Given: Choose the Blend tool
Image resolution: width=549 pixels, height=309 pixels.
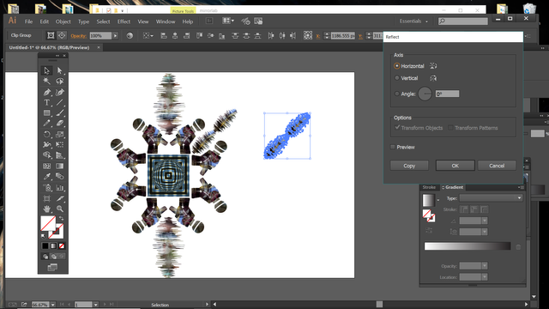Looking at the screenshot, I should [59, 177].
